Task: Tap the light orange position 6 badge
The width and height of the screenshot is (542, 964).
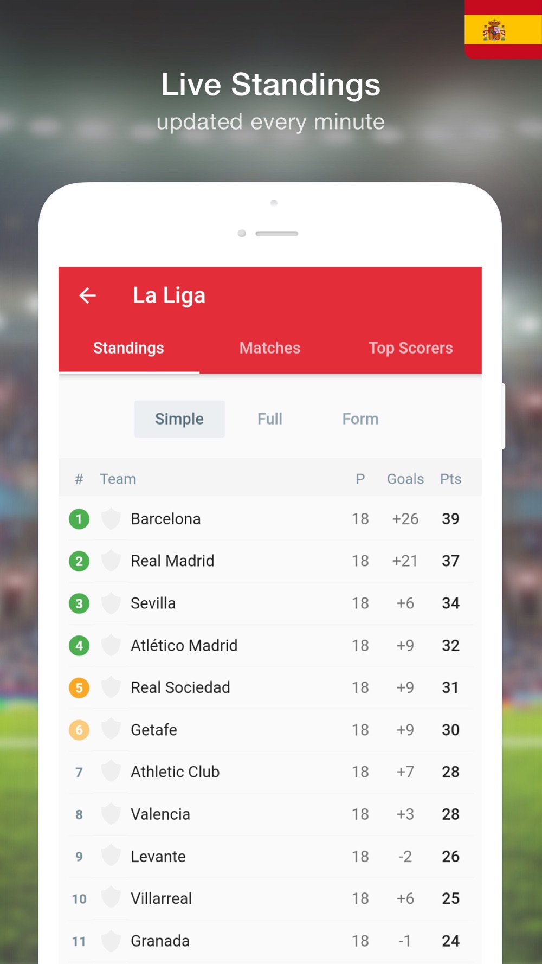Action: 79,730
